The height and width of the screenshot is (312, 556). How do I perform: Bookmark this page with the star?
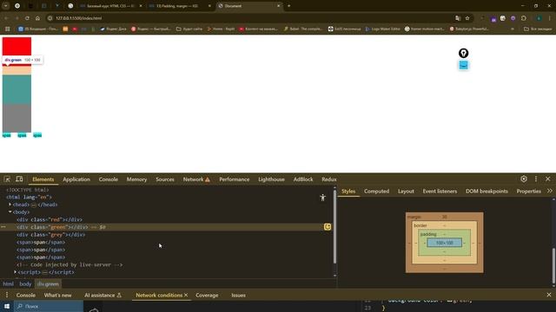467,18
